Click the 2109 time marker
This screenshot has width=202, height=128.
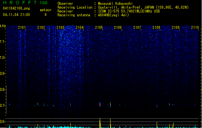(176, 28)
